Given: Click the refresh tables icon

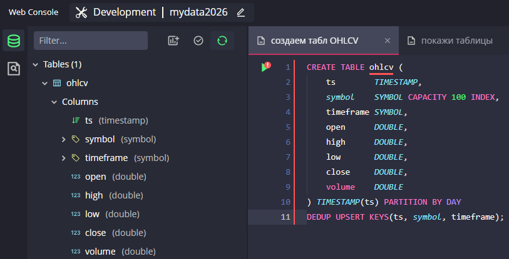Looking at the screenshot, I should point(222,41).
